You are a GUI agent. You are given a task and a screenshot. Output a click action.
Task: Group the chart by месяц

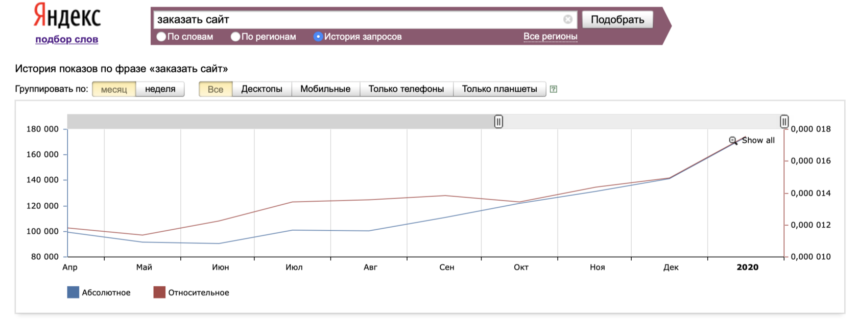click(114, 89)
